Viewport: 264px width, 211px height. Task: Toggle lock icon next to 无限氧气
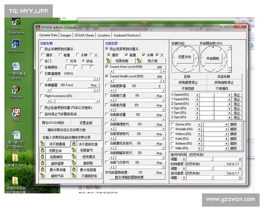point(73,150)
